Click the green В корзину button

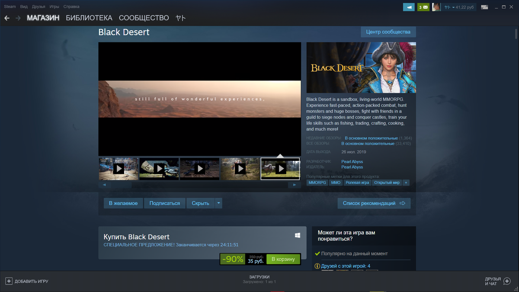[283, 259]
